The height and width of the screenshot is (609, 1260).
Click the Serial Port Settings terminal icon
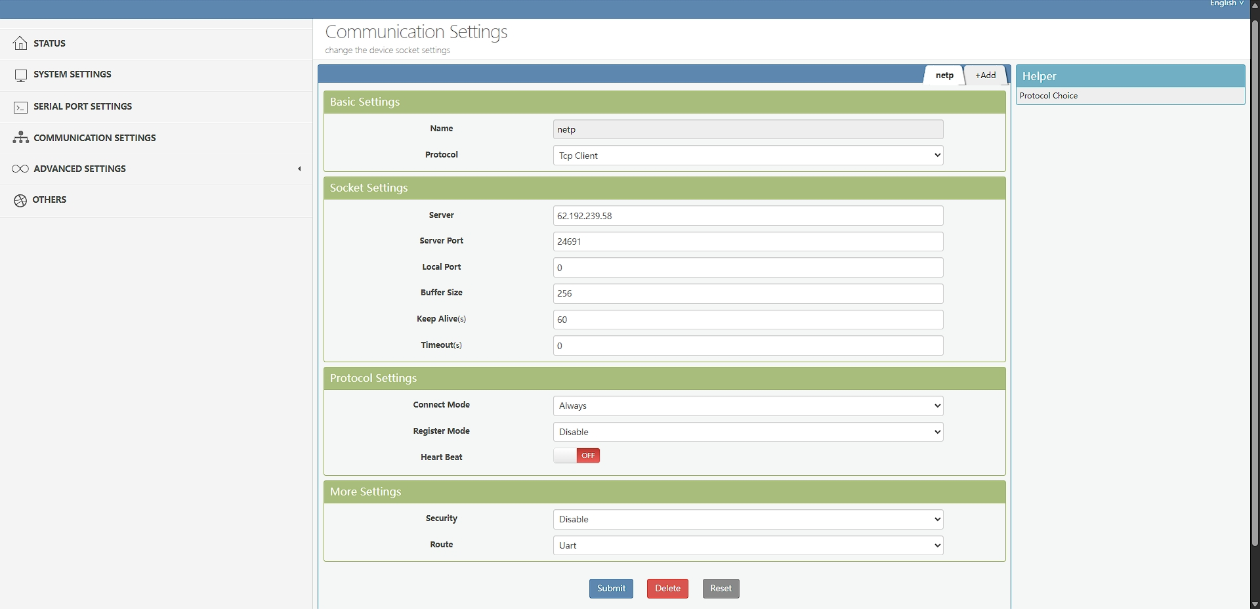pyautogui.click(x=20, y=107)
